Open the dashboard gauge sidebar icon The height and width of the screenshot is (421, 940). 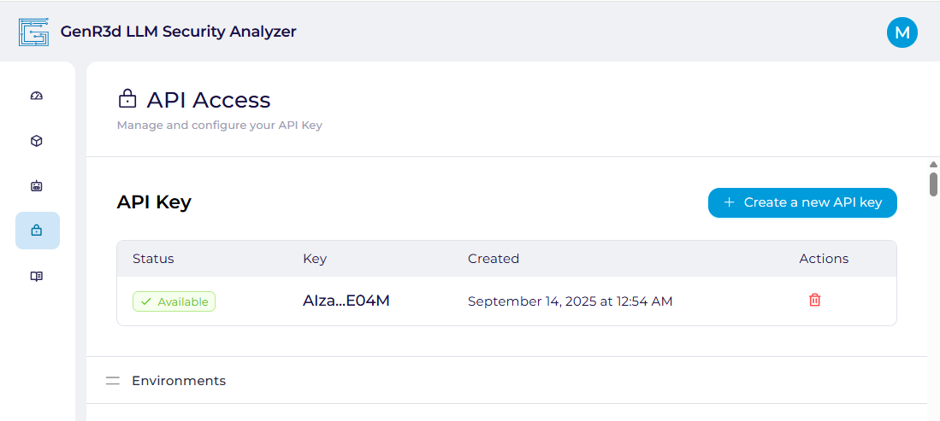[37, 96]
